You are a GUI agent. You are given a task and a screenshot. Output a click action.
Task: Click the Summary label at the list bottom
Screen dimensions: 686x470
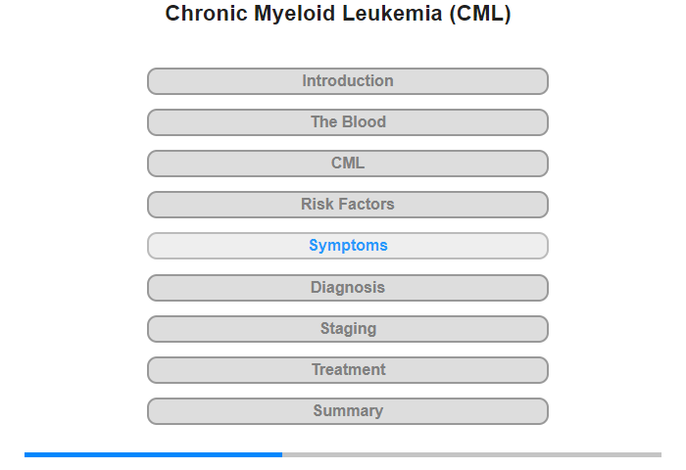(348, 411)
